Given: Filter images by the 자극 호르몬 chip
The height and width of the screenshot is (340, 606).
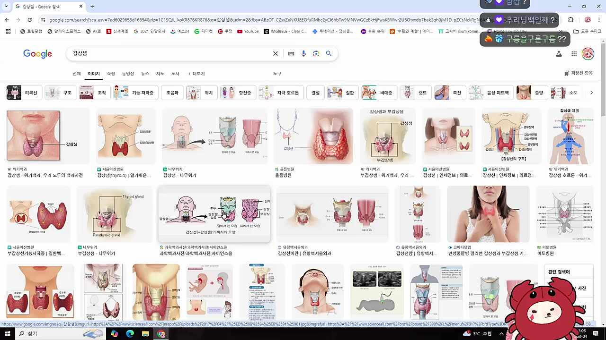Looking at the screenshot, I should coord(281,93).
